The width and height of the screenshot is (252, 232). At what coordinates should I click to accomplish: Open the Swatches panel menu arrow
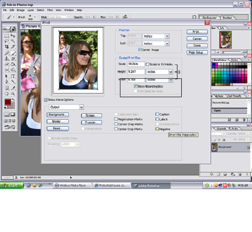pyautogui.click(x=249, y=60)
